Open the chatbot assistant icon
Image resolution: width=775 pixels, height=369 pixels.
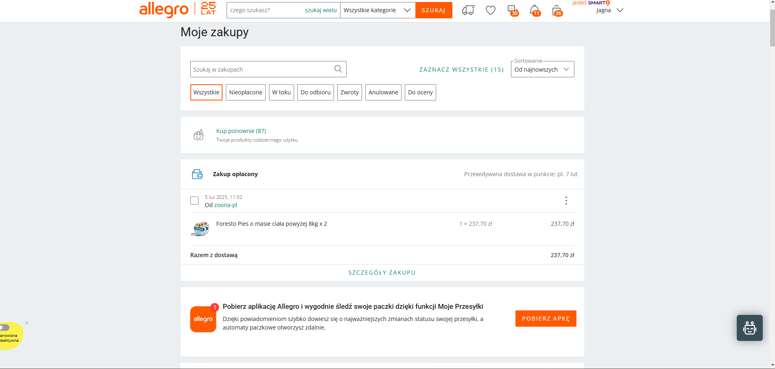749,328
